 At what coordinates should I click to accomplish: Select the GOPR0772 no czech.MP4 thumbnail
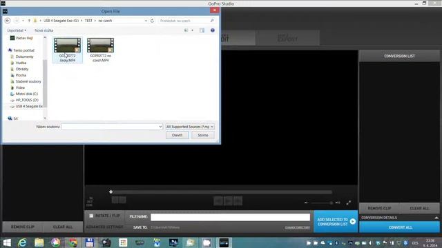click(x=101, y=50)
